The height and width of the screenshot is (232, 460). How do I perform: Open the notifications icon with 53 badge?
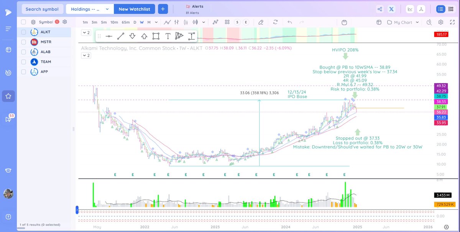(x=8, y=119)
